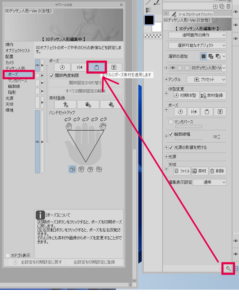239x300 pixels.
Task: Toggle lock checkbox next to object eye
Action: point(180,68)
